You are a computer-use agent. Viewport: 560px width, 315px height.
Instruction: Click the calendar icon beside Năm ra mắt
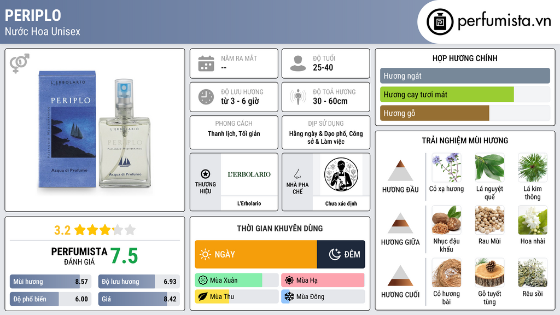206,63
